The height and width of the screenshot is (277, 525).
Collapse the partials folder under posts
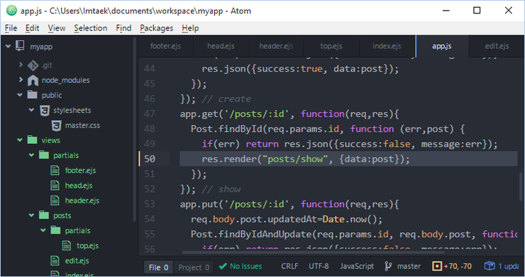point(43,230)
